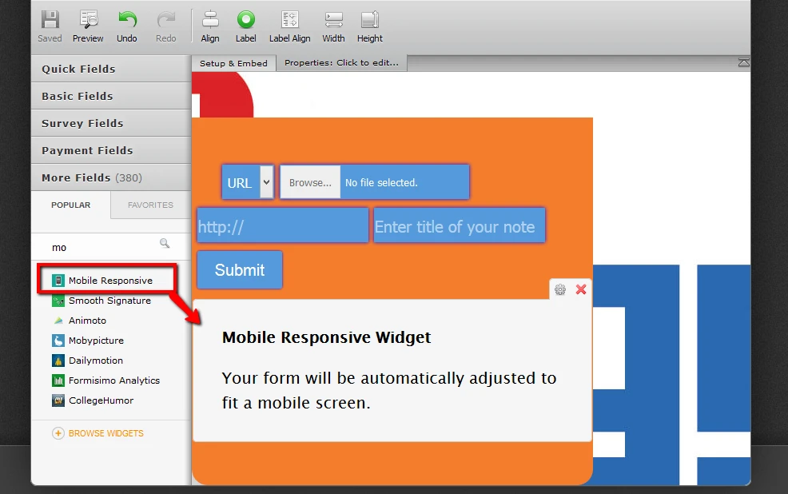This screenshot has height=494, width=788.
Task: Select the Setup & Embed tab
Action: [233, 62]
